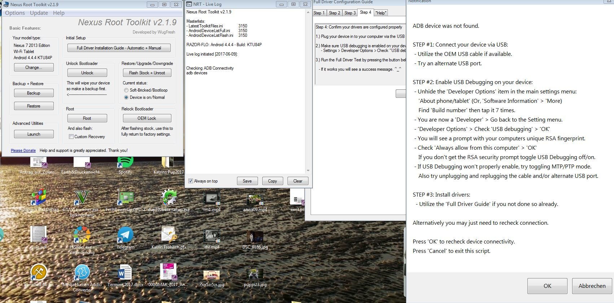614x303 pixels.
Task: Switch to Step 2 tab in Driver Guide
Action: click(x=334, y=13)
